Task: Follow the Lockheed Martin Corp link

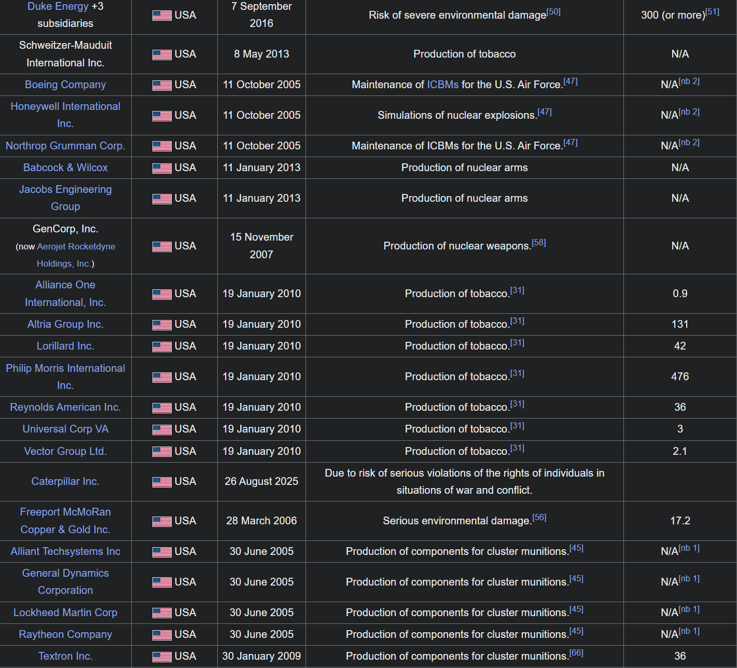Action: [65, 613]
